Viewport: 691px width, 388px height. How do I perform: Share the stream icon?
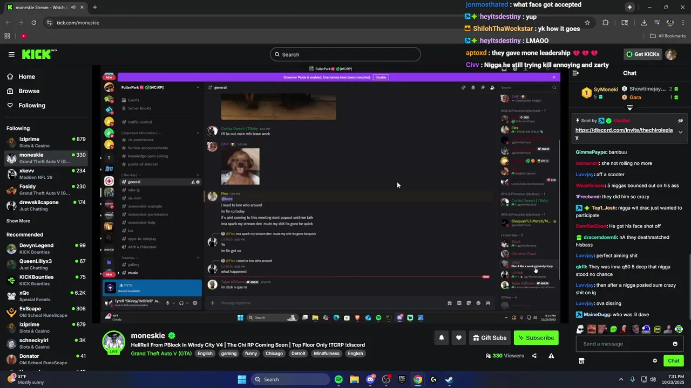[534, 356]
